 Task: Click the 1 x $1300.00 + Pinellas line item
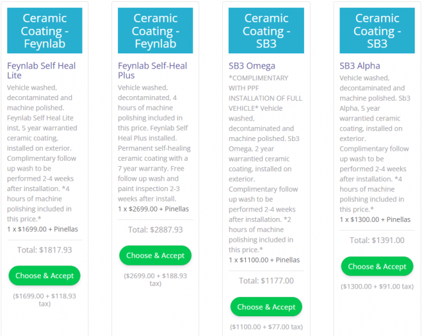pyautogui.click(x=375, y=219)
